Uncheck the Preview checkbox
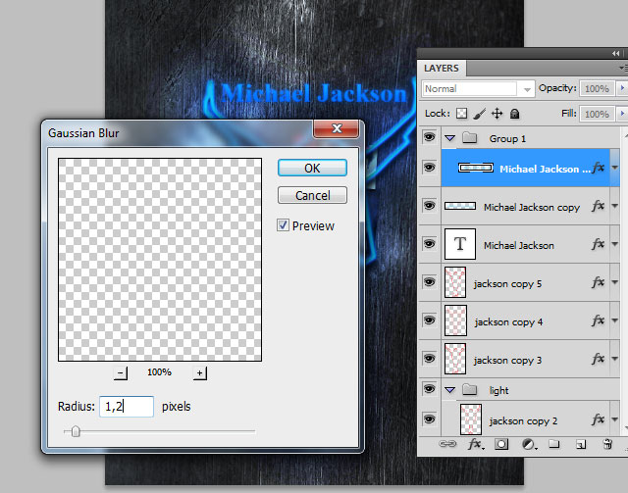The image size is (628, 493). (x=283, y=224)
